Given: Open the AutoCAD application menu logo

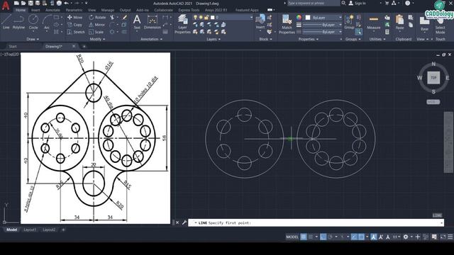Looking at the screenshot, I should tap(6, 5).
